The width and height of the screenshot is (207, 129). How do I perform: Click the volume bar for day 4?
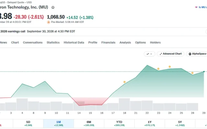click(22, 104)
